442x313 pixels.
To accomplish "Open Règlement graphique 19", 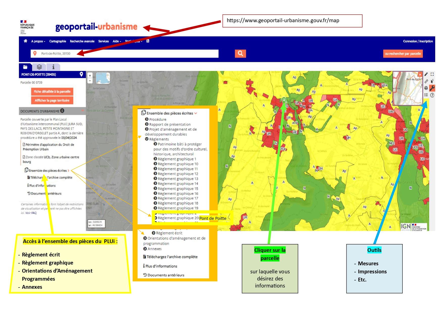I will [x=176, y=208].
